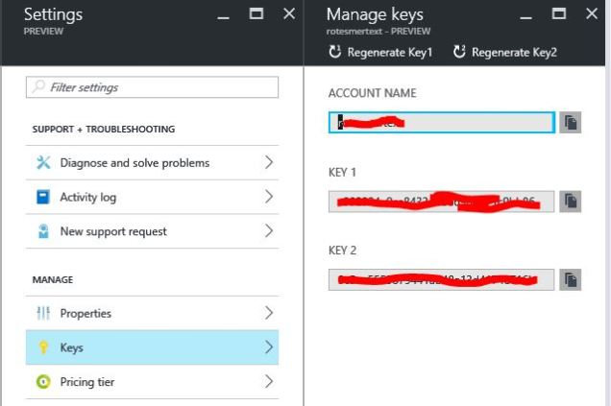The width and height of the screenshot is (611, 406).
Task: Click the New support request person icon
Action: coord(42,231)
